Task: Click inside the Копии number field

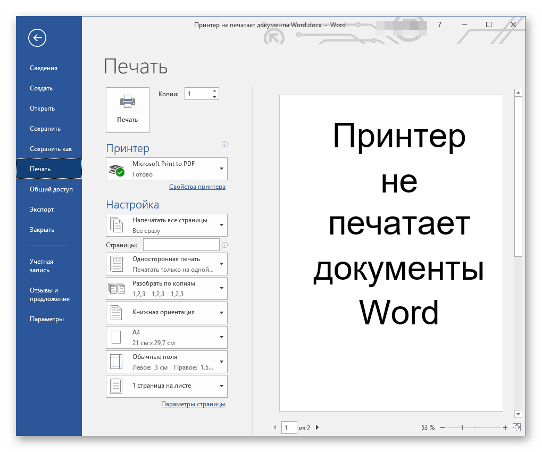Action: pos(198,94)
